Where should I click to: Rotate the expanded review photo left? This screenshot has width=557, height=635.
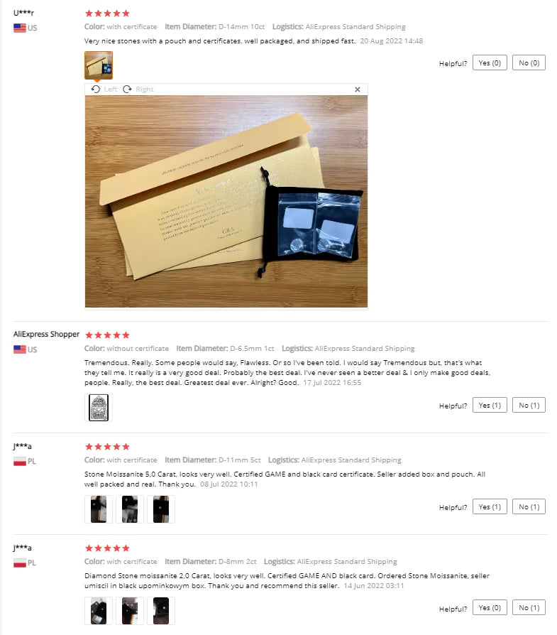(104, 89)
